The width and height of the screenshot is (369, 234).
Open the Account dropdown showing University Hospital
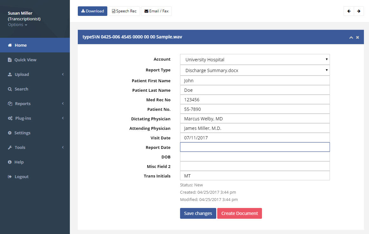255,59
